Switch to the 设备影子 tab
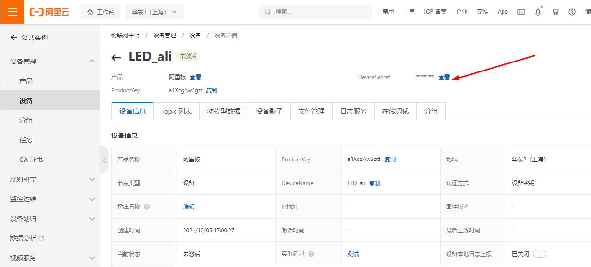 click(269, 111)
